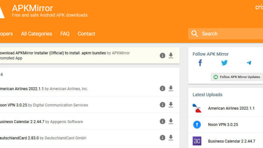
Task: Show info for American Airlines 2022.1.1
Action: [162, 88]
